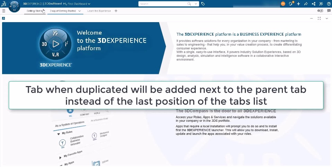Toggle the presentation play mode icon

click(x=320, y=11)
